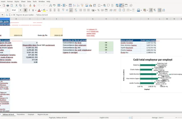Insert an image

(87, 5)
